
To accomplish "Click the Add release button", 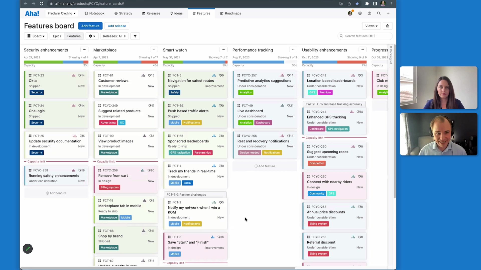I will [x=117, y=26].
